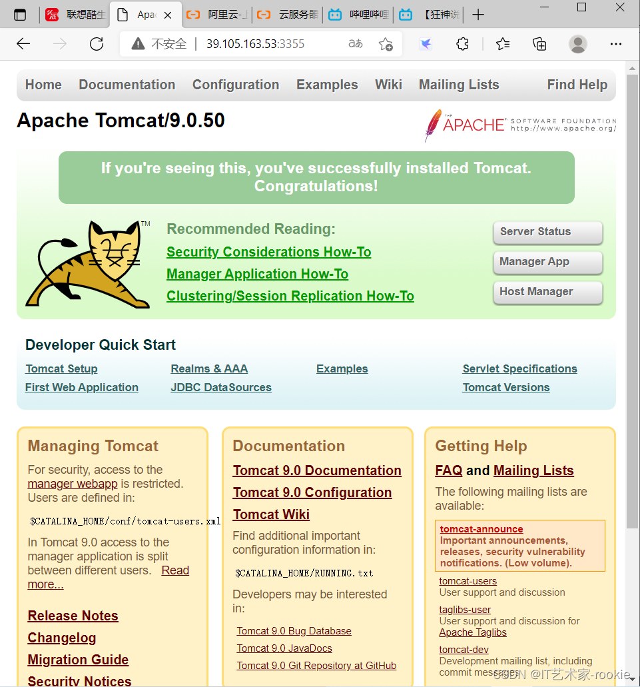
Task: Open the Favorites list icon
Action: coord(503,44)
